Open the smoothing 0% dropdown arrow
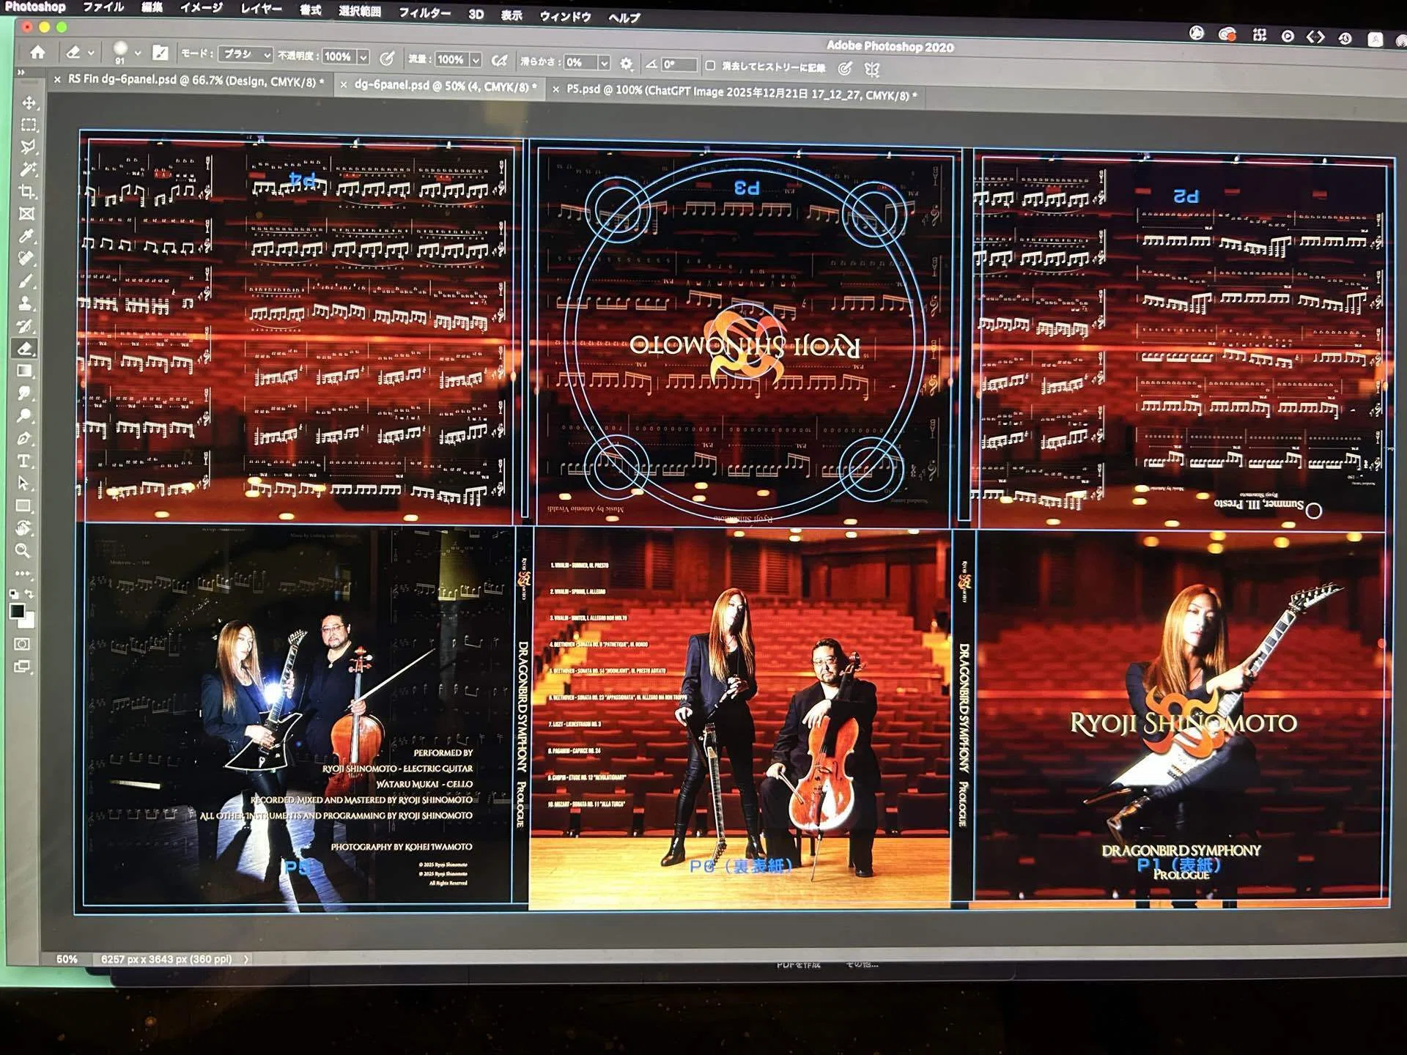Image resolution: width=1407 pixels, height=1055 pixels. 604,63
